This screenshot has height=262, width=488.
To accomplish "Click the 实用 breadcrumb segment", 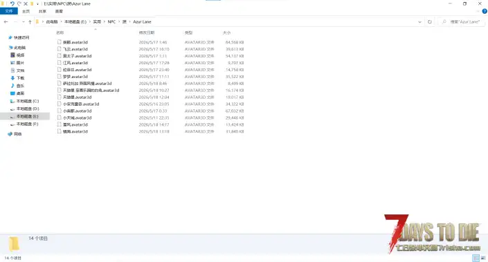I will 97,21.
